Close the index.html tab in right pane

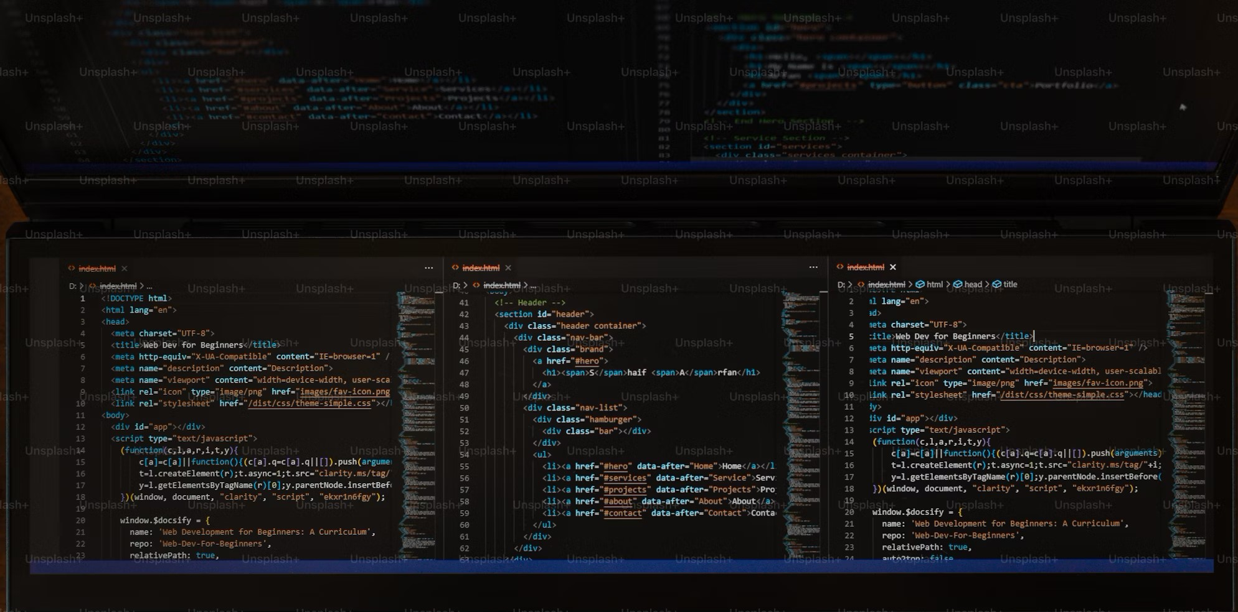pyautogui.click(x=893, y=267)
